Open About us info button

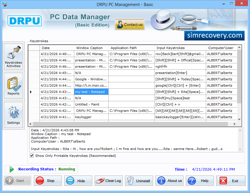click(x=169, y=181)
